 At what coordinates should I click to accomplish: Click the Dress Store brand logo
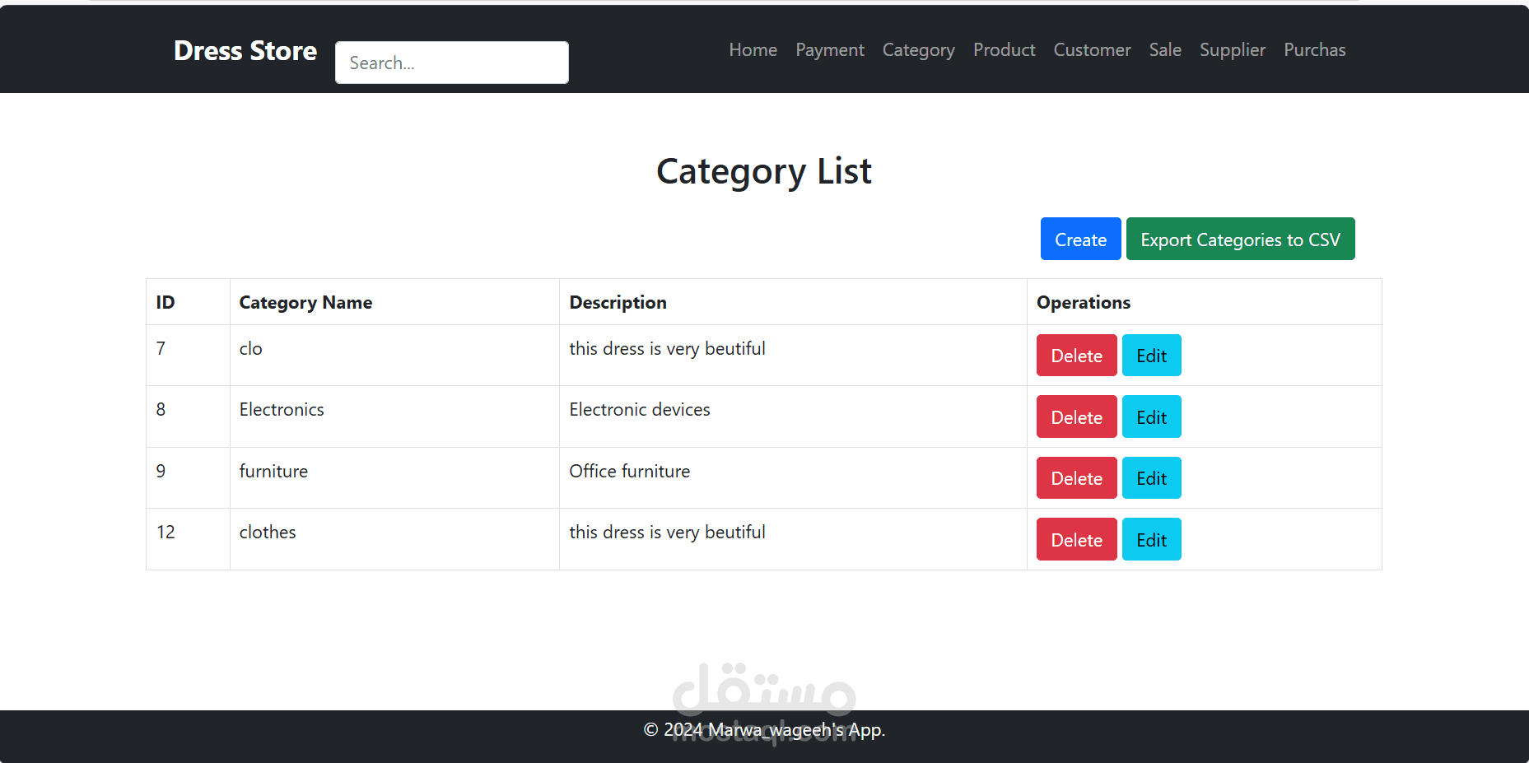(245, 51)
